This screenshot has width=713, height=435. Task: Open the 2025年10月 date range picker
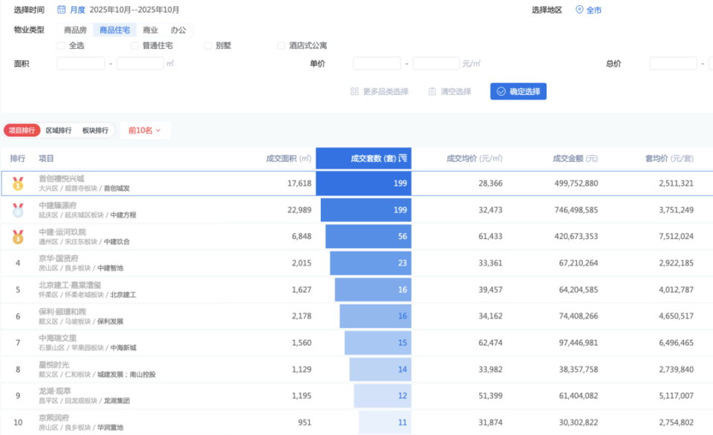[134, 10]
